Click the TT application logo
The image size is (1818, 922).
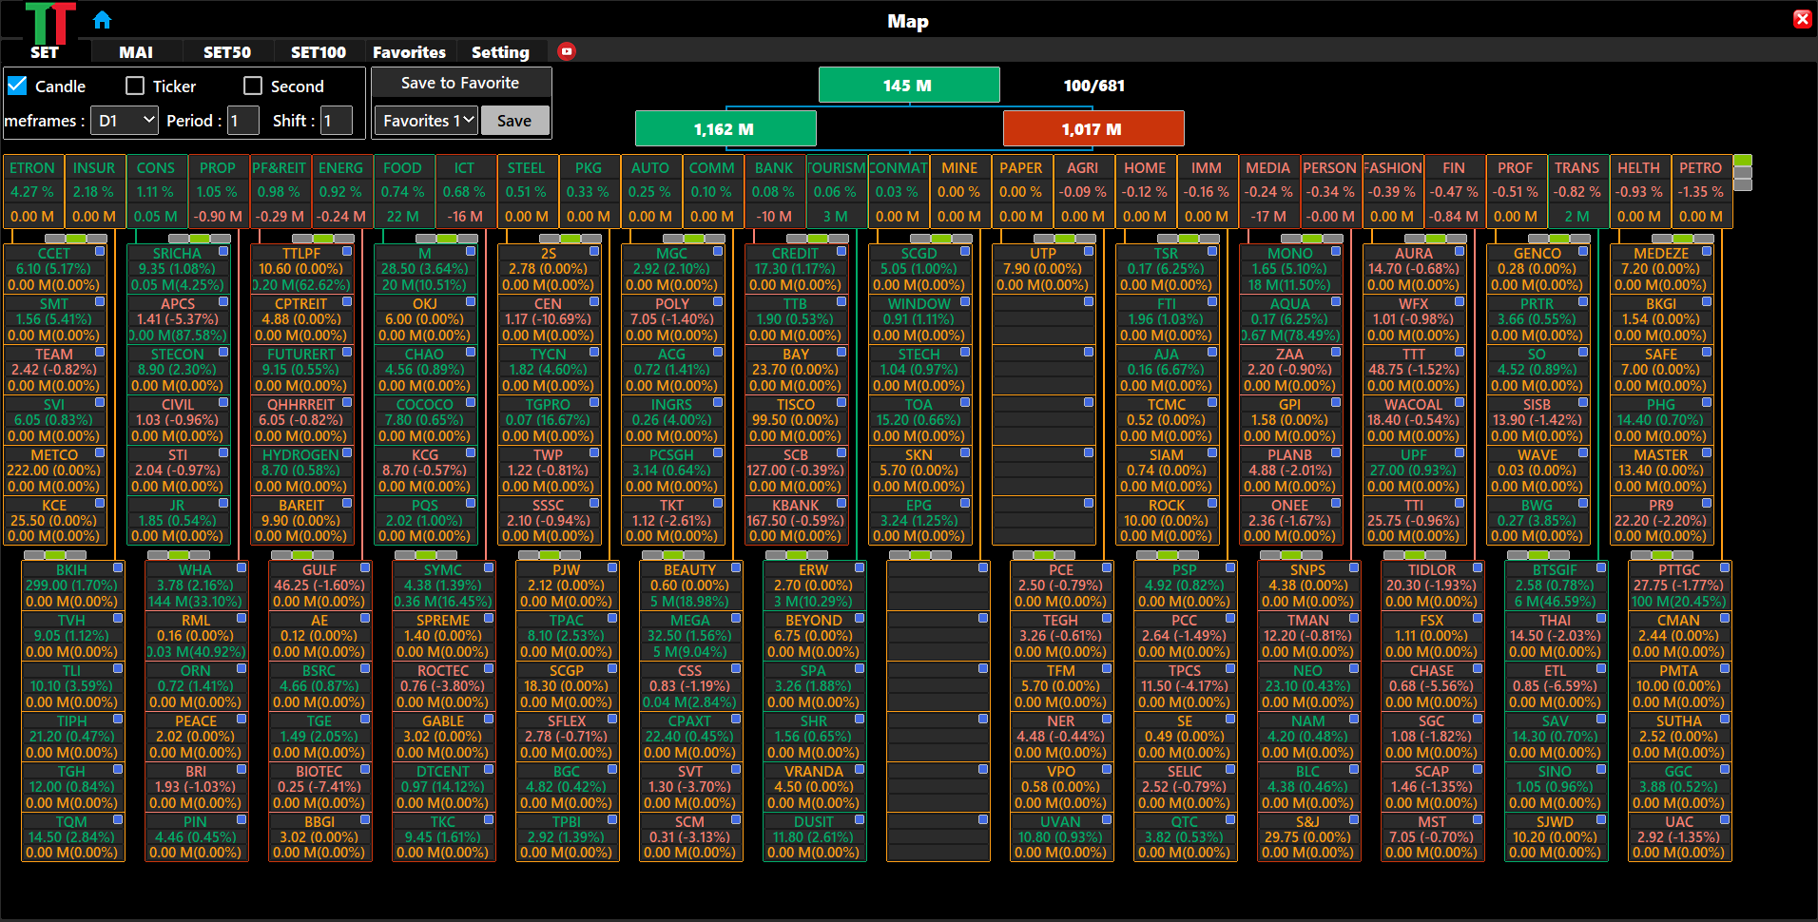click(x=49, y=23)
